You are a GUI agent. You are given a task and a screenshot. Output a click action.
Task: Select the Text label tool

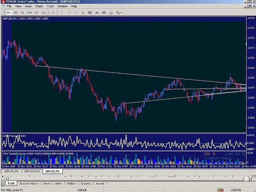click(x=83, y=13)
